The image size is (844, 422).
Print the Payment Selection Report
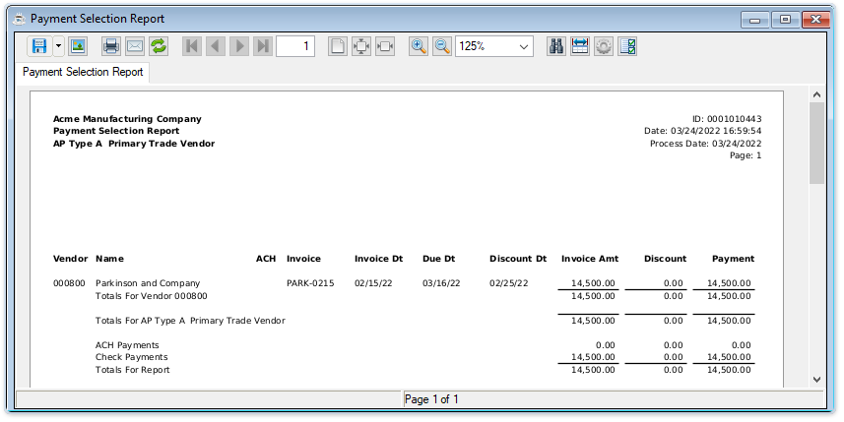pyautogui.click(x=111, y=46)
